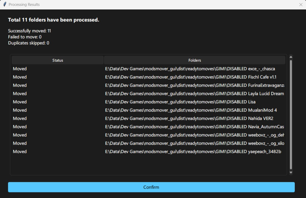Select the Status column header

57,60
